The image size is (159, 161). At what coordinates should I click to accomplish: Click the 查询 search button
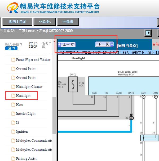pyautogui.click(x=11, y=48)
